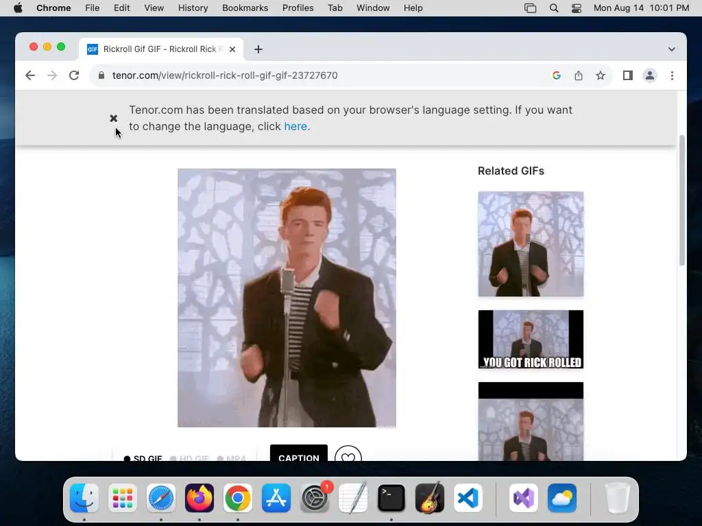This screenshot has width=702, height=526.
Task: Click the 'here' language link
Action: point(295,127)
